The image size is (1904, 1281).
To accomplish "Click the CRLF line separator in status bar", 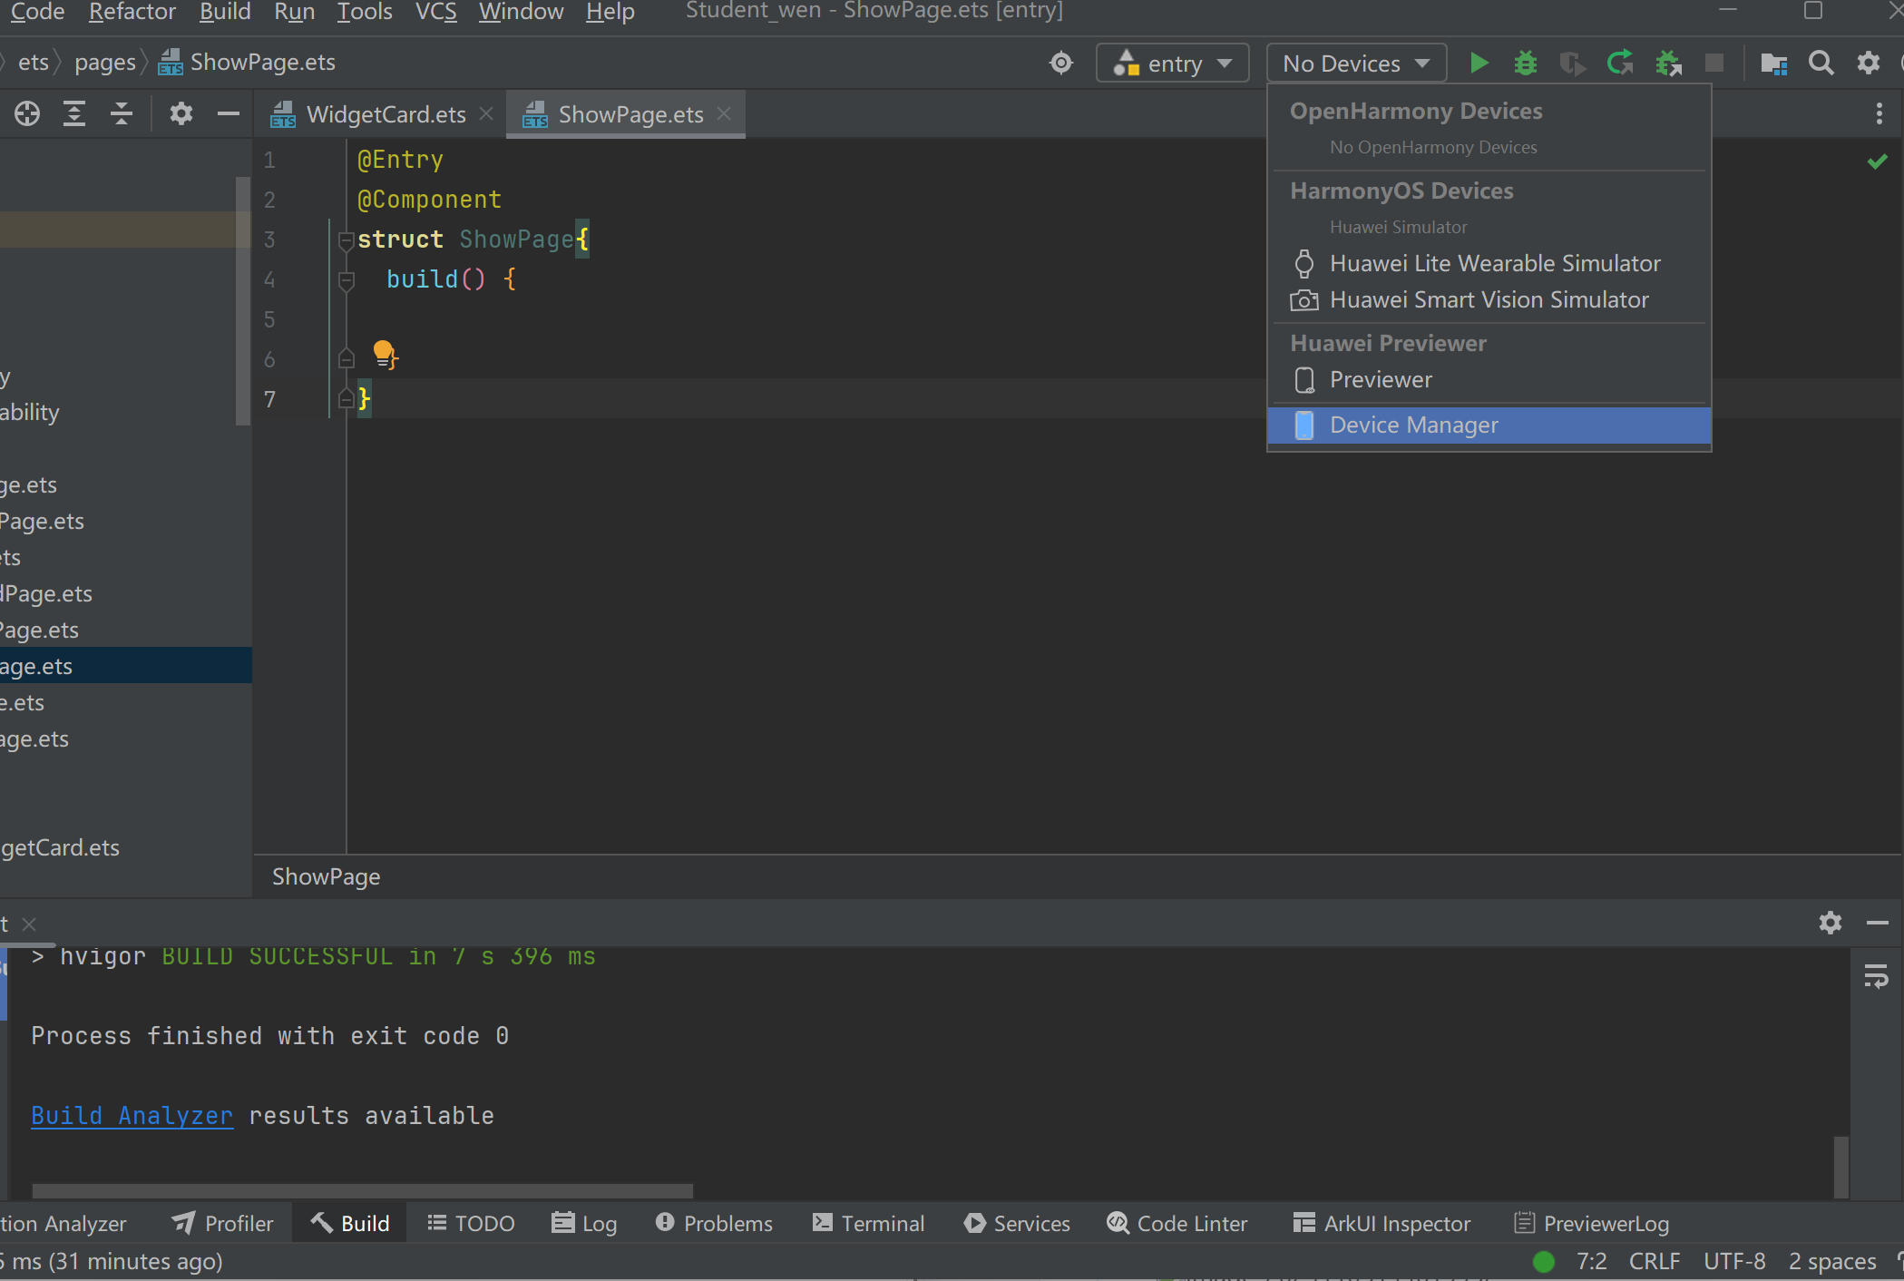I will [x=1655, y=1262].
